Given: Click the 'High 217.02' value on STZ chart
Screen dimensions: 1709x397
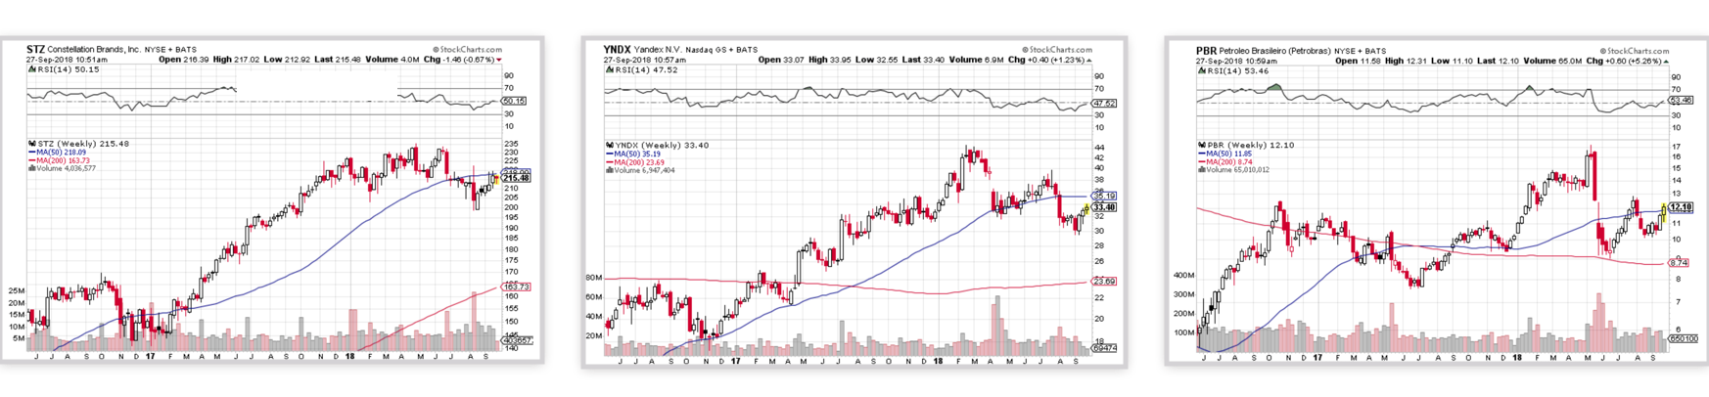Looking at the screenshot, I should click(236, 60).
